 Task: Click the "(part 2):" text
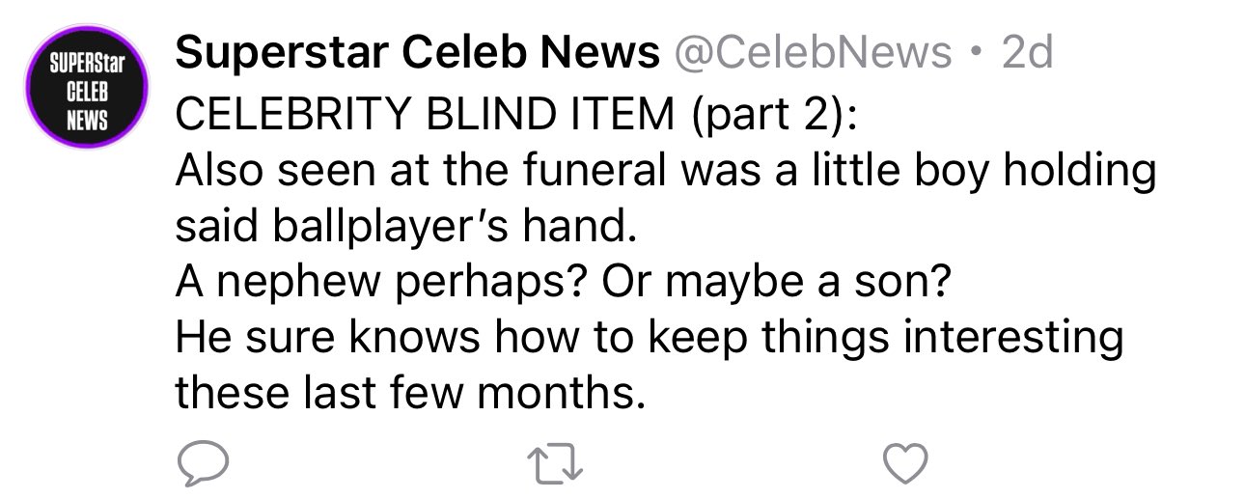(x=772, y=117)
